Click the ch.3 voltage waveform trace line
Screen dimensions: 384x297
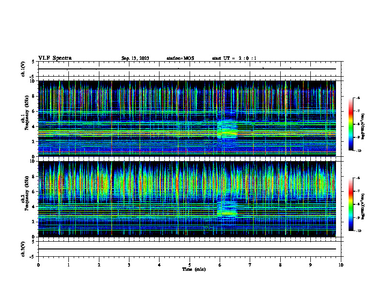187,249
